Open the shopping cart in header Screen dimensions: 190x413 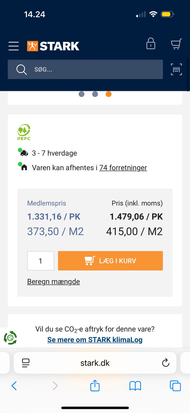pyautogui.click(x=176, y=44)
